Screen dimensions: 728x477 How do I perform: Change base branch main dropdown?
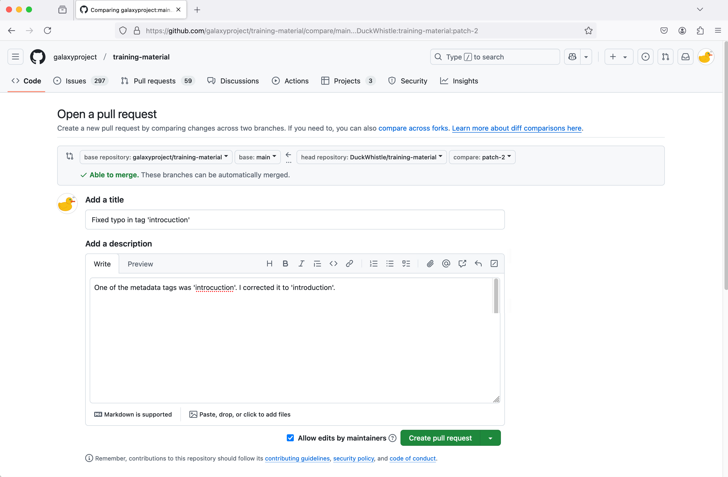point(258,157)
